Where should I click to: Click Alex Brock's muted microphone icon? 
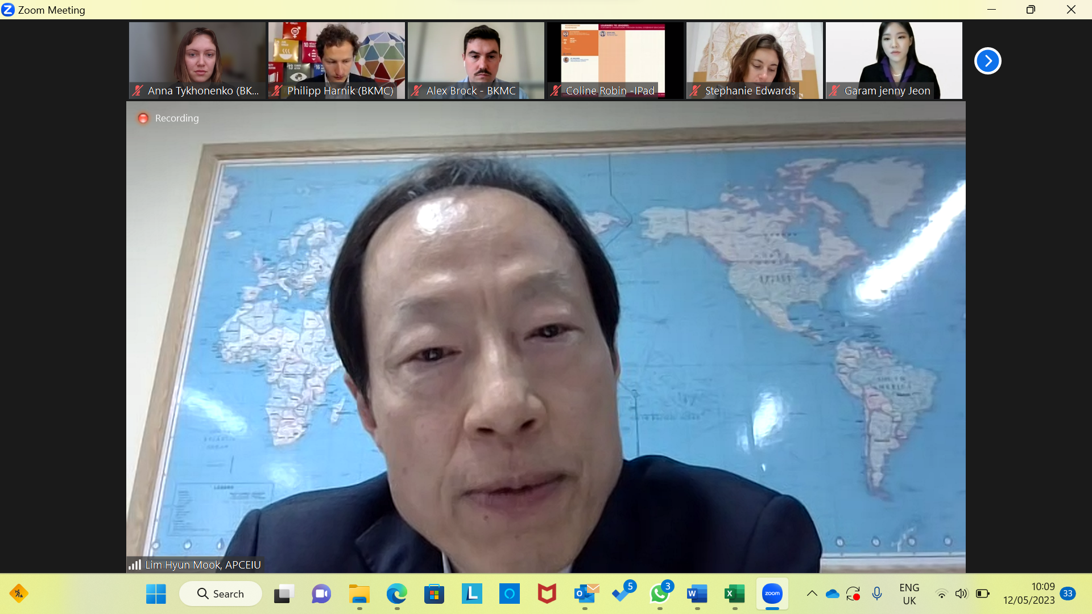416,90
